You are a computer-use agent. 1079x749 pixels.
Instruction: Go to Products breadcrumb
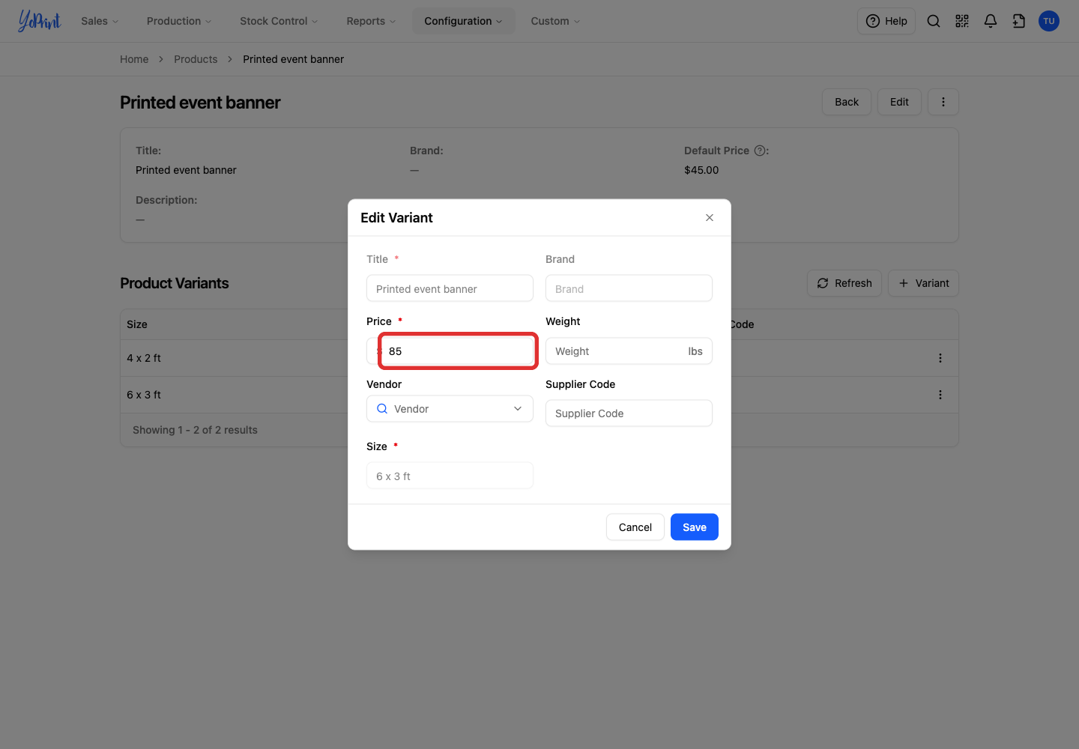(196, 59)
